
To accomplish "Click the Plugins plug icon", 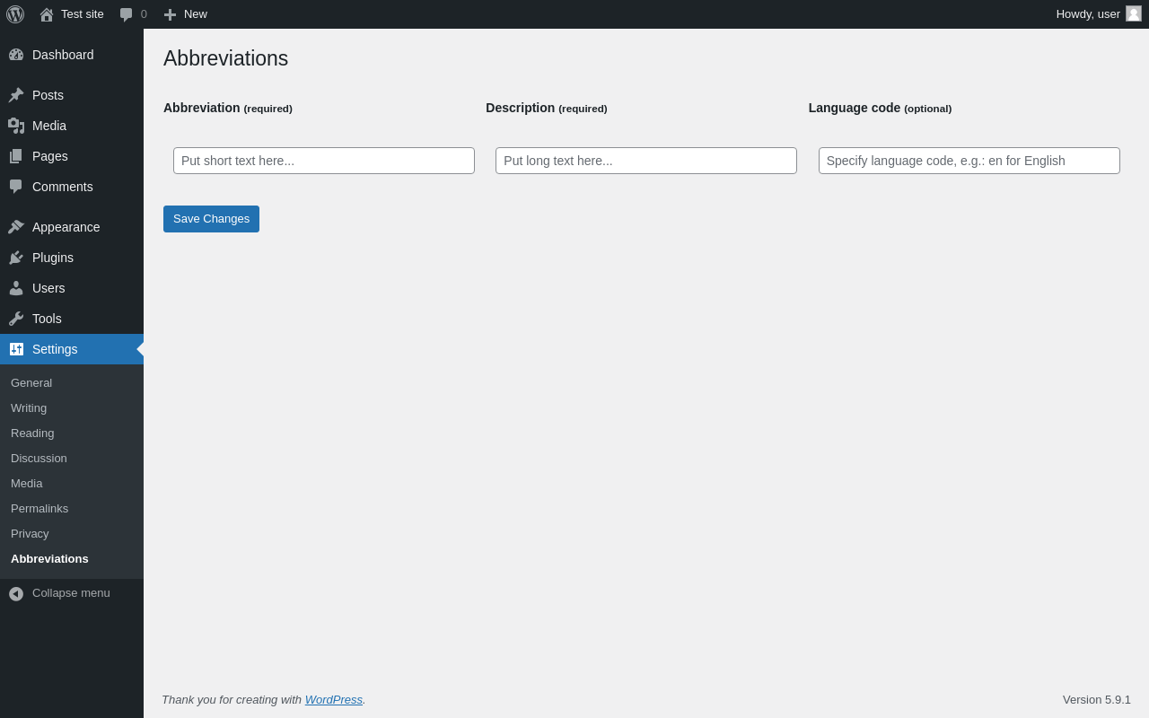I will coord(16,258).
